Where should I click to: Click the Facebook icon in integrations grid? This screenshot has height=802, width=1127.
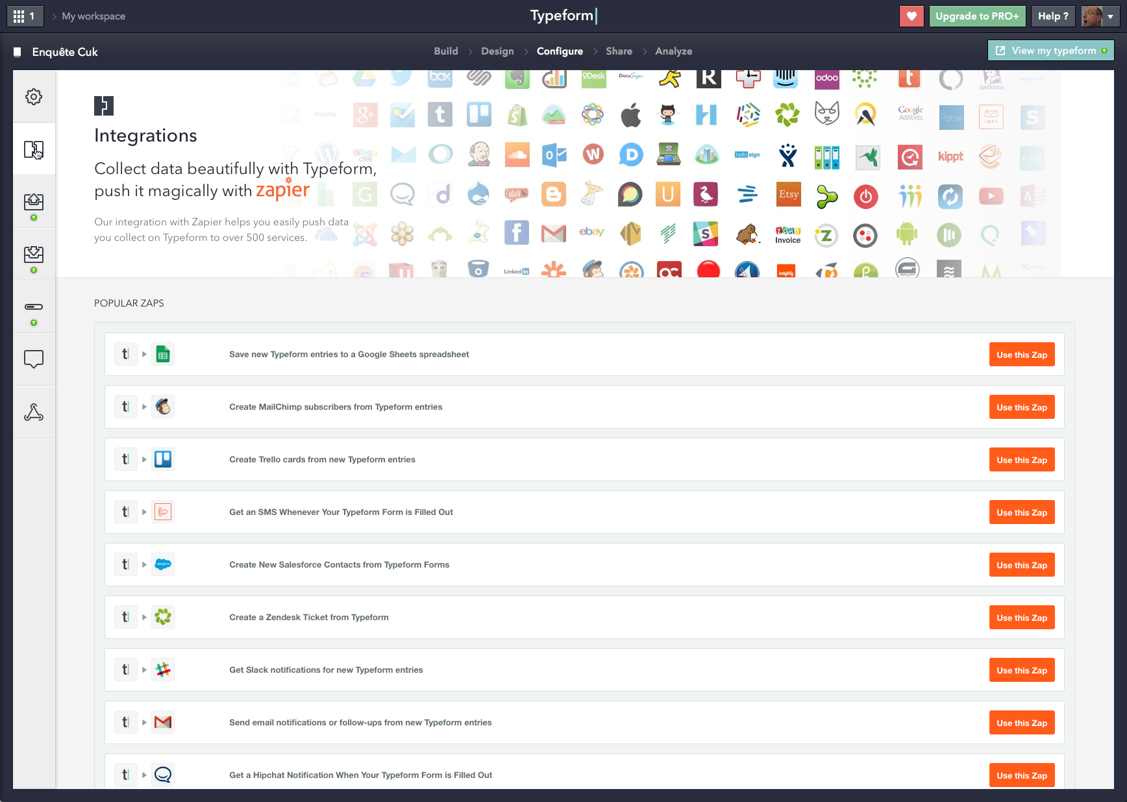coord(516,232)
